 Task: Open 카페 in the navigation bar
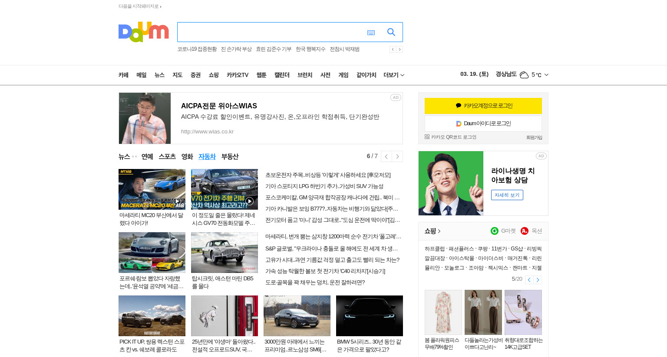point(123,75)
